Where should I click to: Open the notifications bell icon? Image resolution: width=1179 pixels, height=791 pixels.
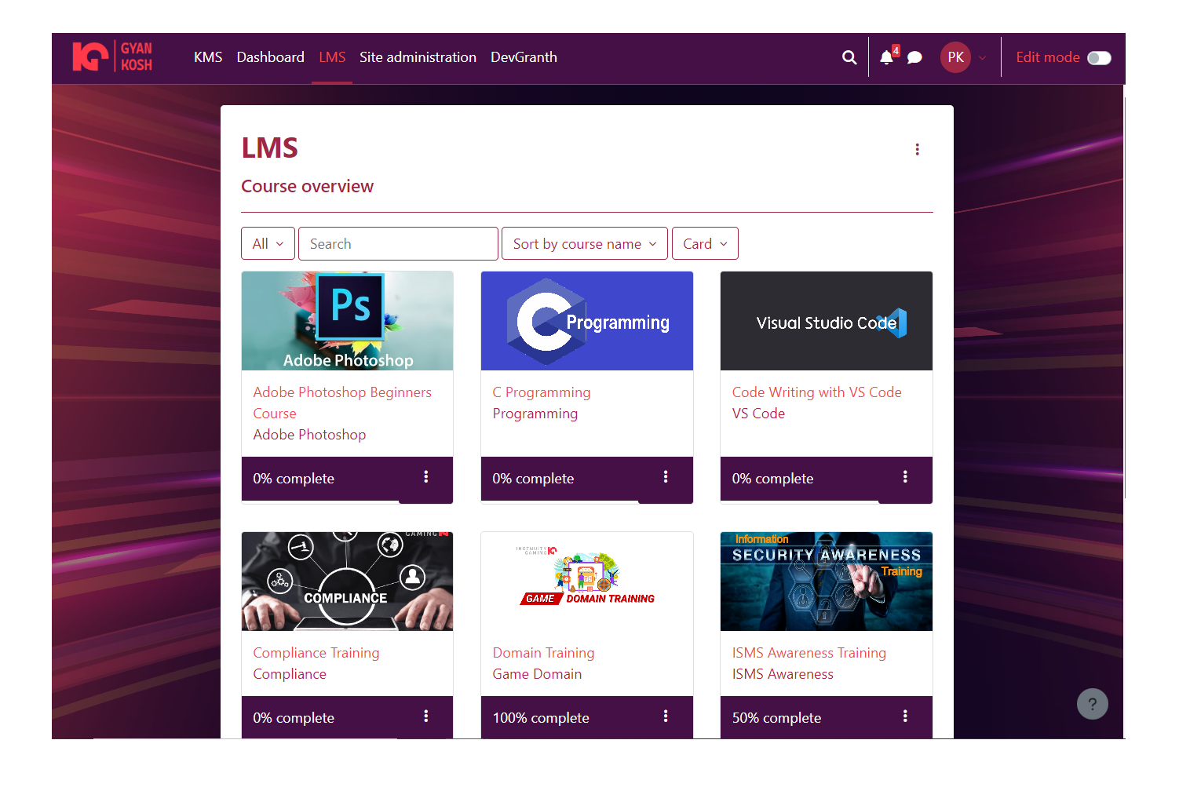tap(886, 57)
